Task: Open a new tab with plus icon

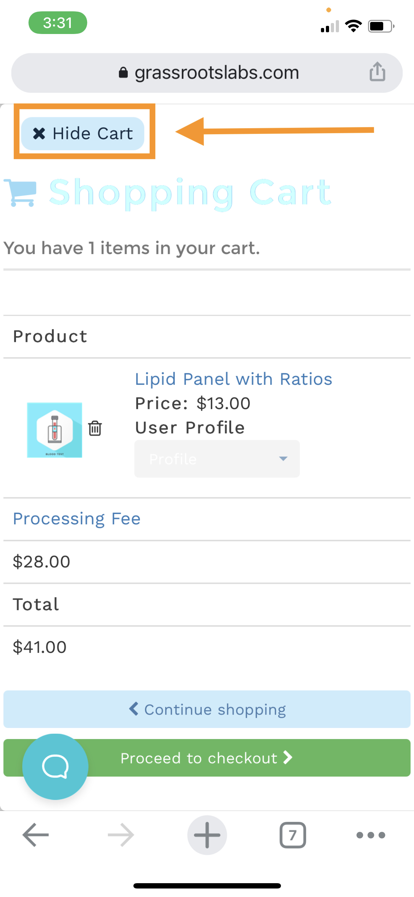Action: pos(207,835)
